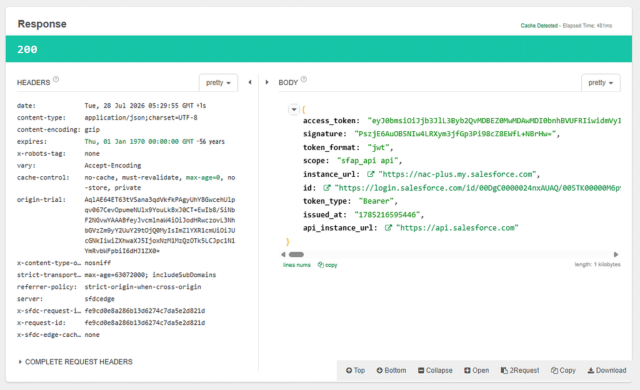Screen dimensions: 640x390
Task: Click max-age=63072000; includeSubDomains value
Action: point(150,275)
